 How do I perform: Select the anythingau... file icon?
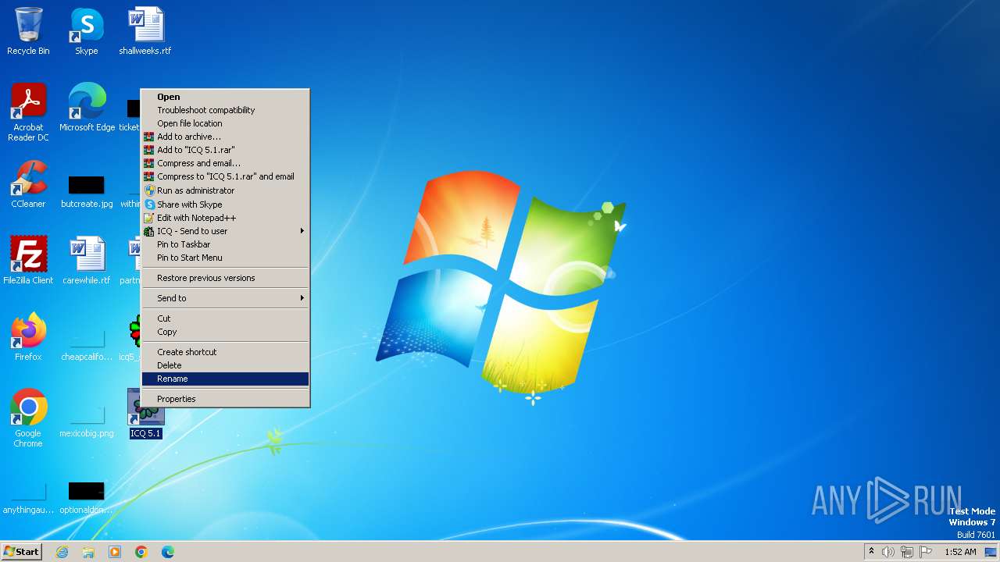28,498
